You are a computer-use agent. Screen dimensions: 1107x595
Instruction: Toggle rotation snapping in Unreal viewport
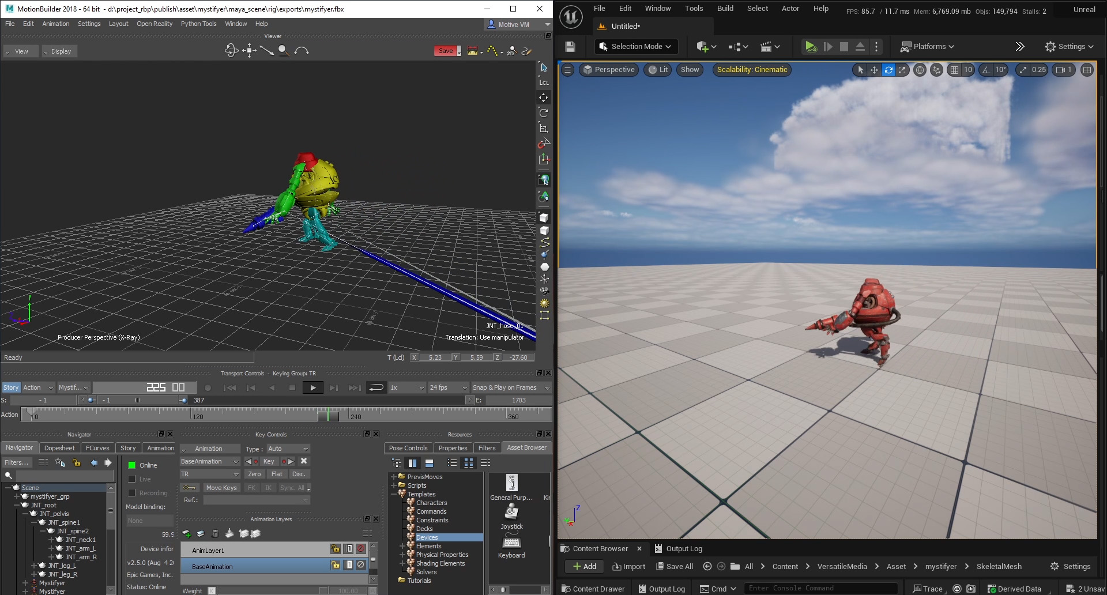tap(986, 70)
